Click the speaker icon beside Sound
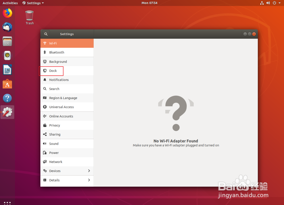 45,144
